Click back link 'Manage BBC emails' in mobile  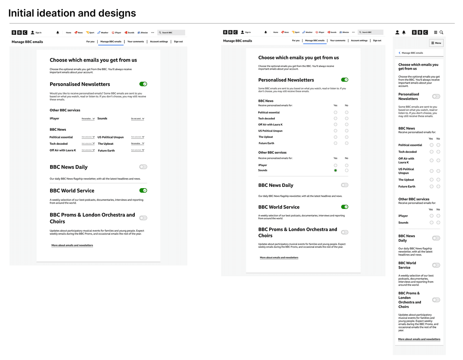pos(411,53)
